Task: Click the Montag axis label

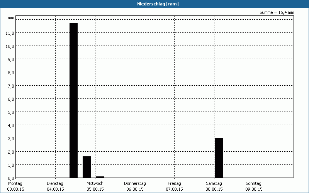Action: [15, 183]
